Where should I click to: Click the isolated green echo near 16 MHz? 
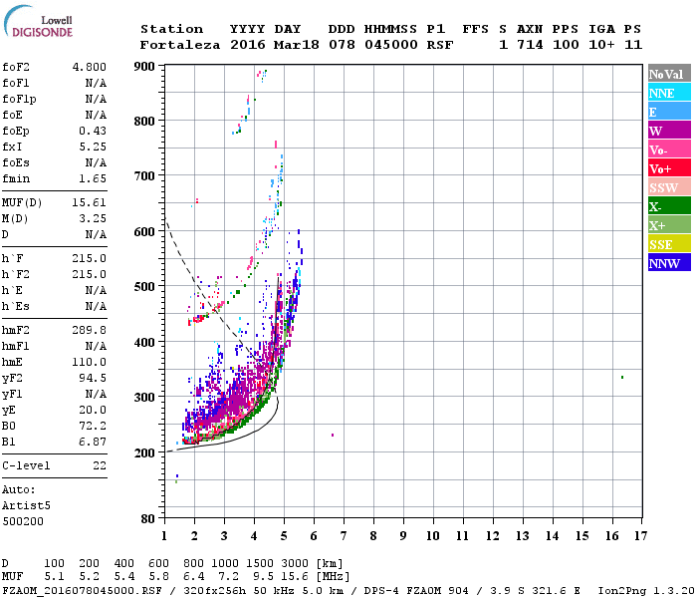coord(622,378)
